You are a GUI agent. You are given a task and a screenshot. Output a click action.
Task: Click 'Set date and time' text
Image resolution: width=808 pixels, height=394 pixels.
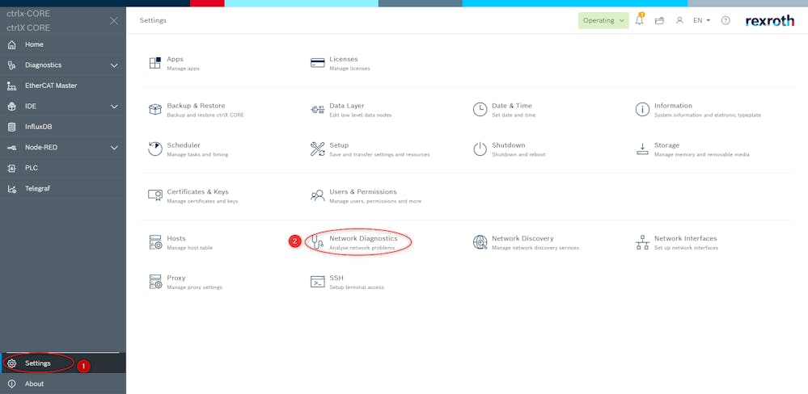pos(514,115)
